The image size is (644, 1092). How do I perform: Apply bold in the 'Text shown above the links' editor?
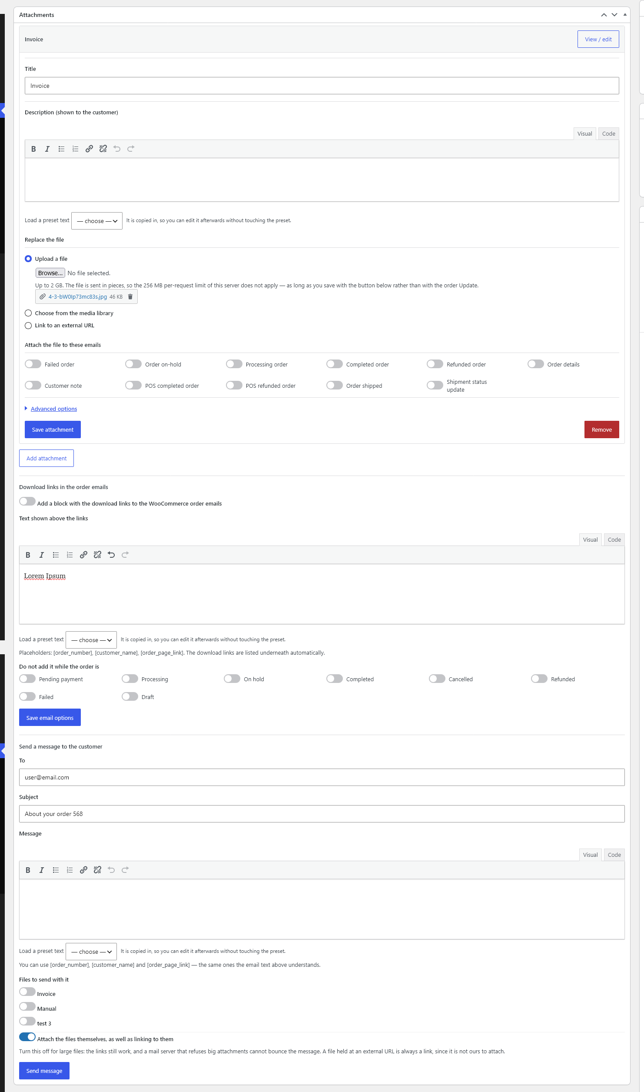pyautogui.click(x=28, y=555)
